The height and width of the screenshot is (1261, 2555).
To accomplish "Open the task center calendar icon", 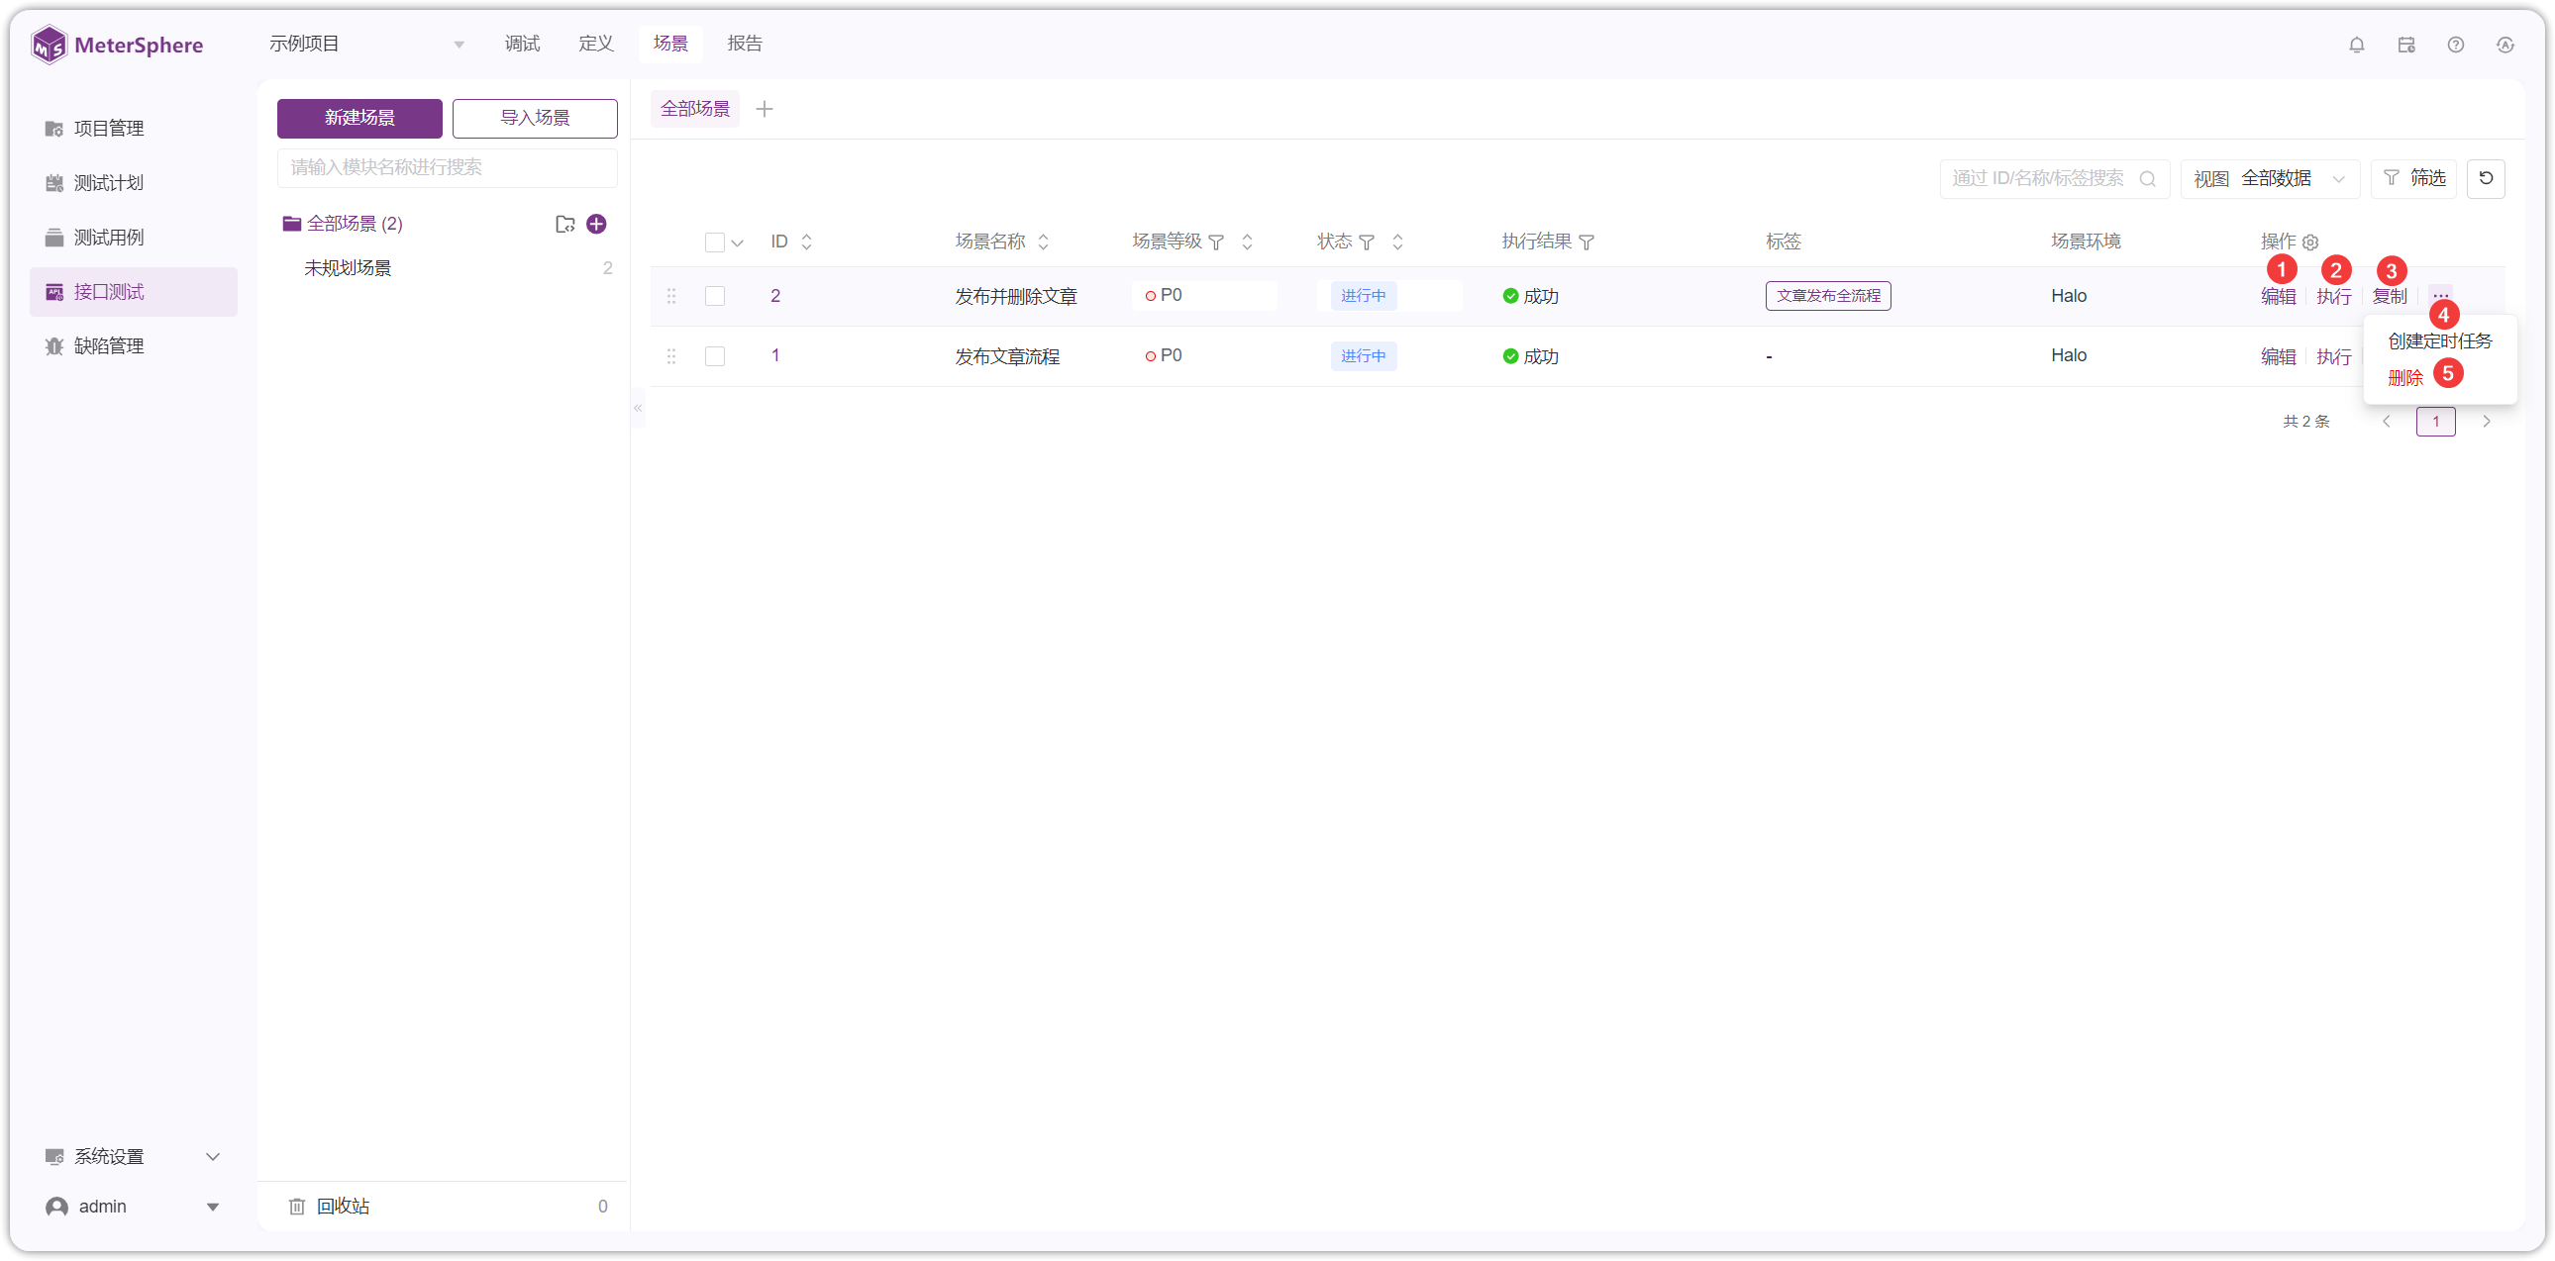I will [2406, 45].
